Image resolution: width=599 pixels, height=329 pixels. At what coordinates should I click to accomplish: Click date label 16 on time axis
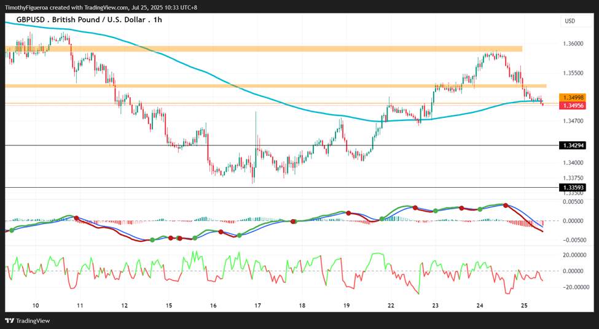[213, 306]
